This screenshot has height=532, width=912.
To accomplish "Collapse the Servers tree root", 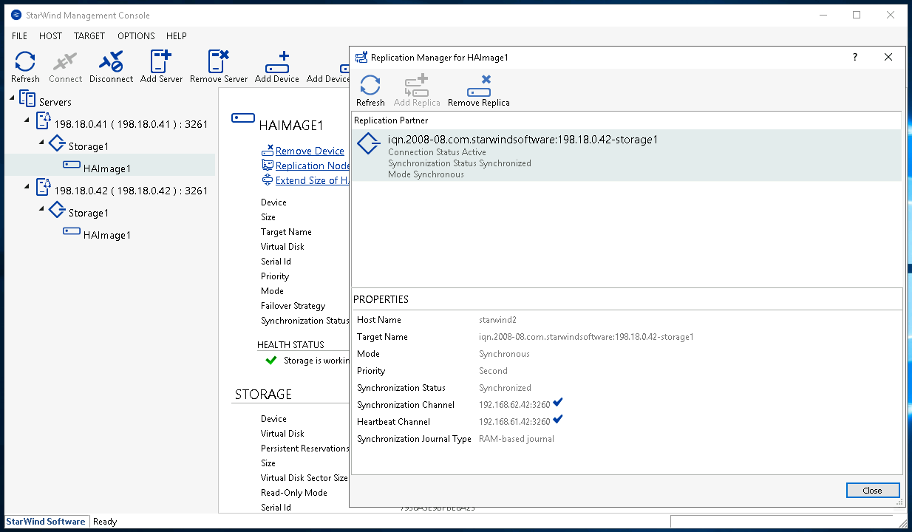I will (x=13, y=98).
